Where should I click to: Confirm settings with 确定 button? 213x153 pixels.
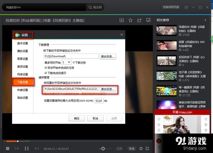pos(77,118)
